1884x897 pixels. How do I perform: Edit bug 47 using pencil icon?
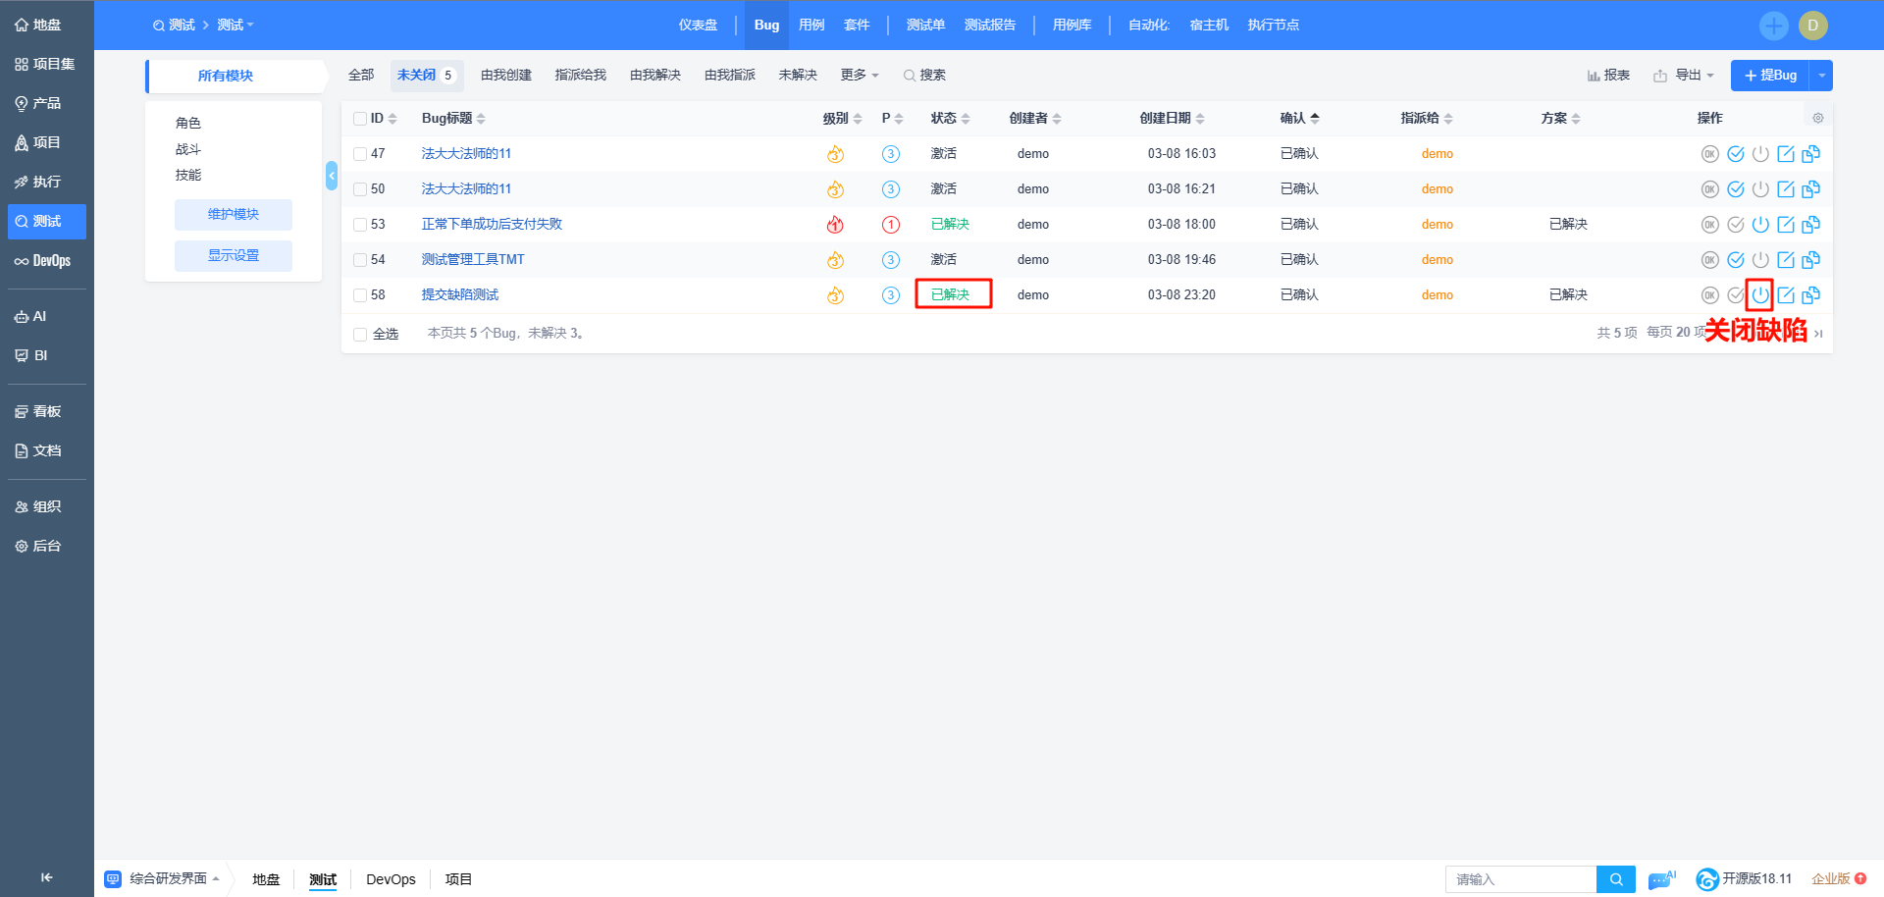(1786, 154)
